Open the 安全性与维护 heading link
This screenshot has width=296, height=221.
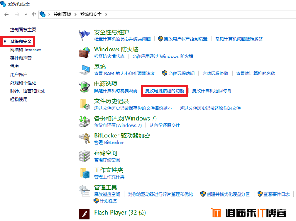click(x=111, y=32)
